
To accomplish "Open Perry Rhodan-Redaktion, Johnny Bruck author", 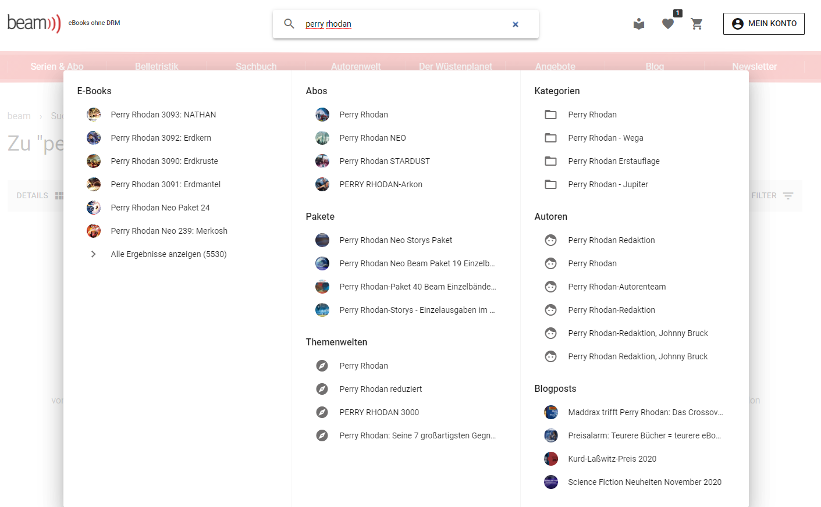I will point(638,333).
